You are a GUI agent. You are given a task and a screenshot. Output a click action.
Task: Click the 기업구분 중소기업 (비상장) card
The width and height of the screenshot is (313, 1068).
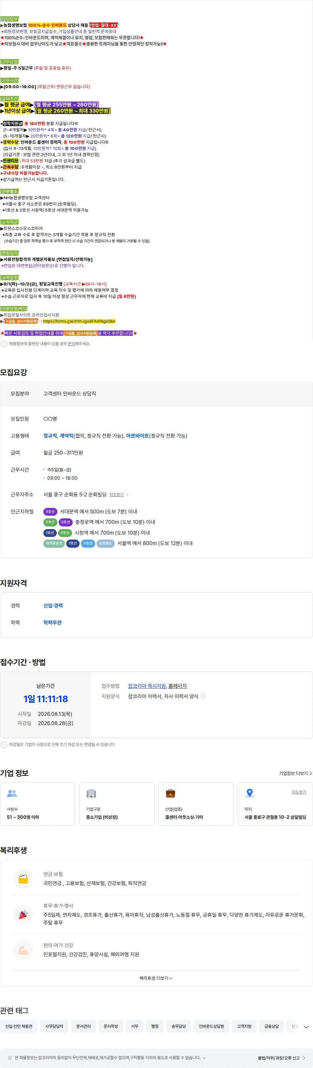117,804
